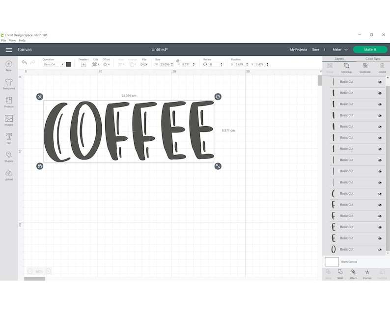
Task: Open the View menu
Action: point(12,41)
